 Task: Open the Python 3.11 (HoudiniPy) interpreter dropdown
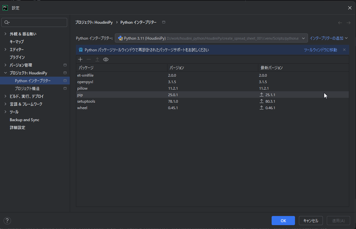coord(211,38)
